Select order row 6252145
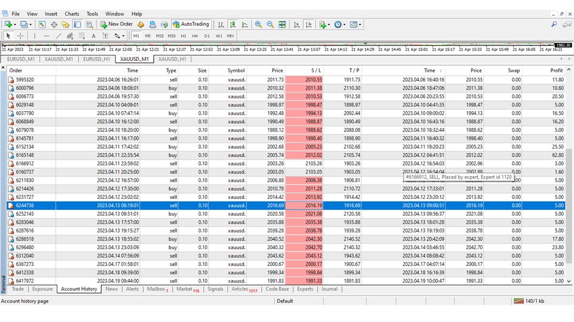Screen dimensions: 574x322 [x=286, y=214]
